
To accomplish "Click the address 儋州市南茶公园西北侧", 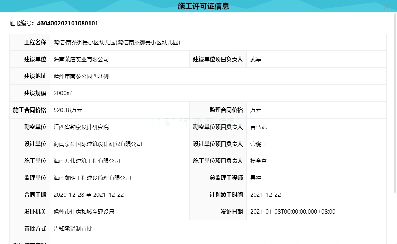I will pos(81,76).
